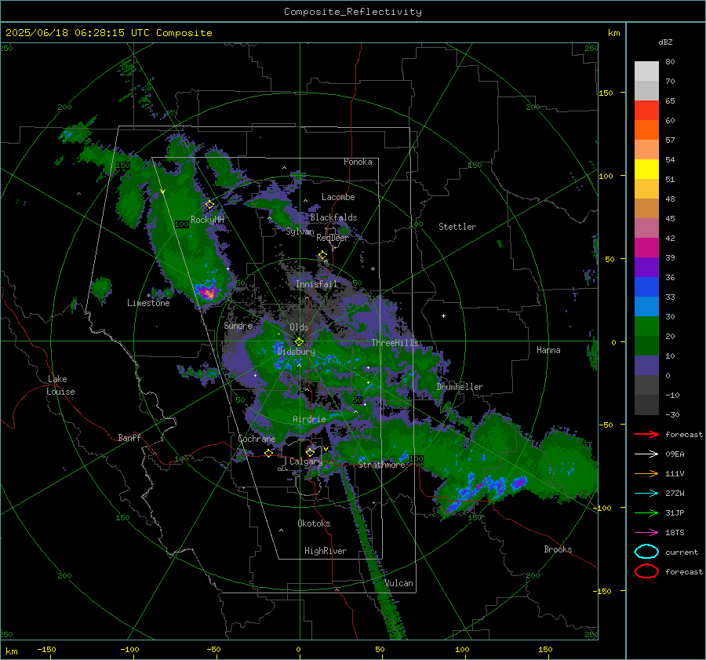
Task: Select the Vulcan label
Action: tap(399, 583)
